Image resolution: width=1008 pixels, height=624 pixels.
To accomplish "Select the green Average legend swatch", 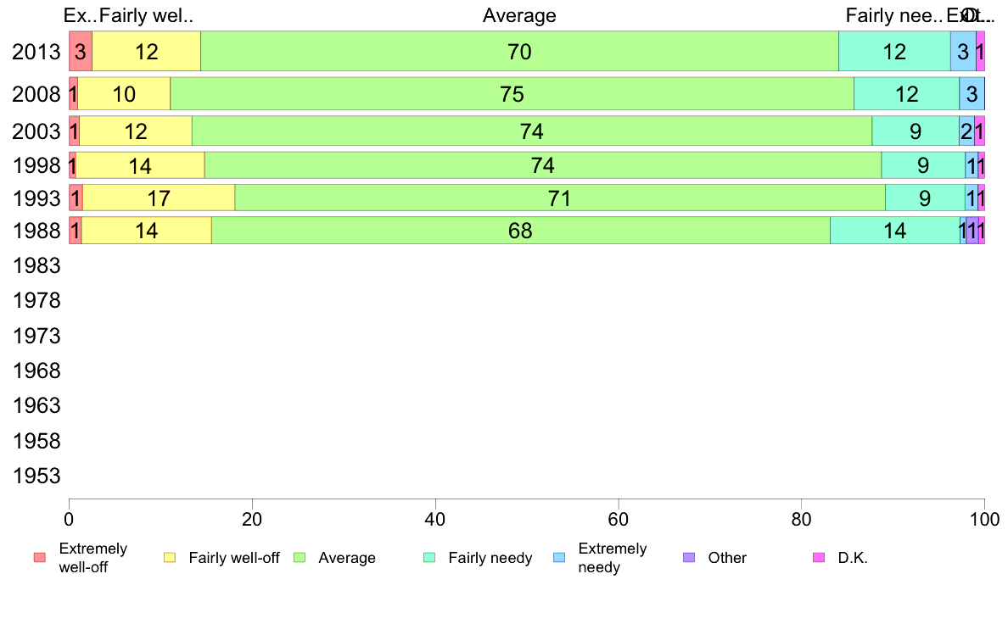I will (x=299, y=558).
